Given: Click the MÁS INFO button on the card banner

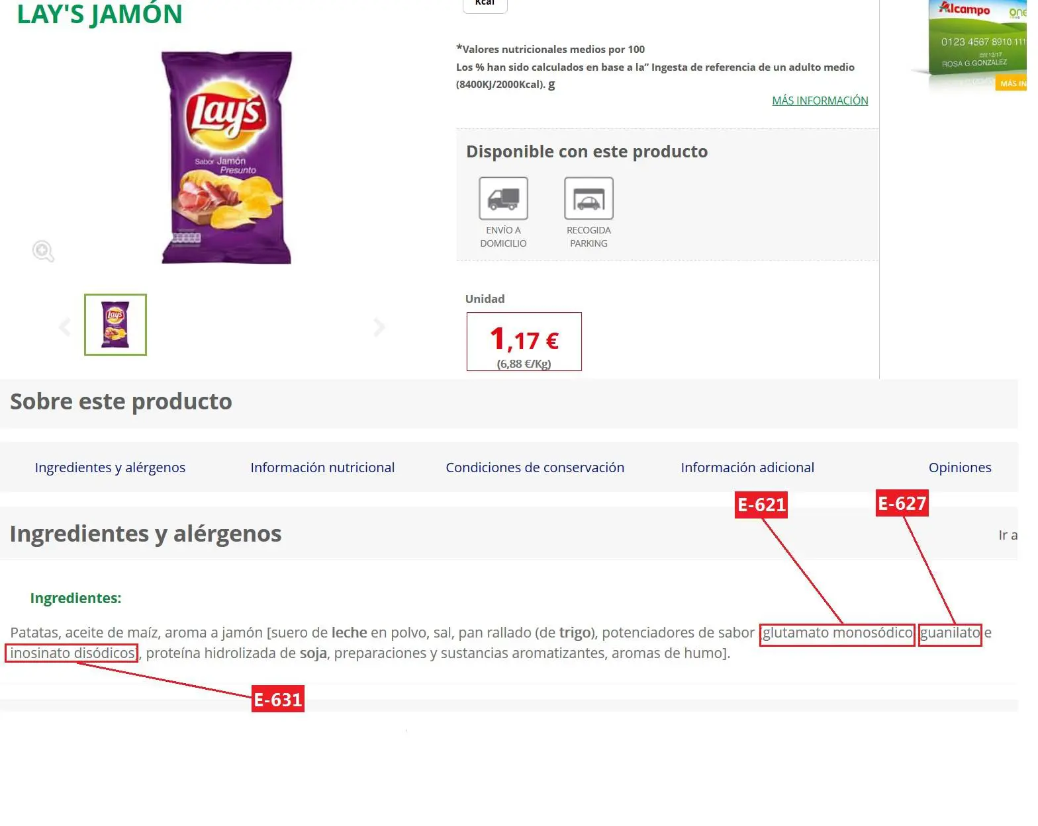Looking at the screenshot, I should click(1012, 83).
